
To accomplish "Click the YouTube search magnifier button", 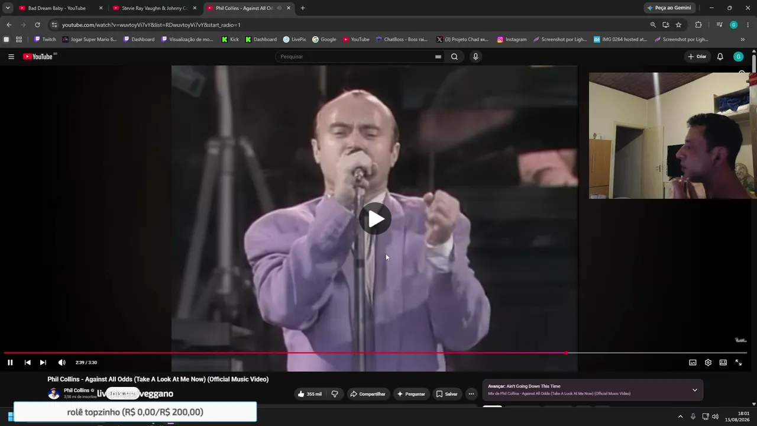I will click(x=454, y=57).
